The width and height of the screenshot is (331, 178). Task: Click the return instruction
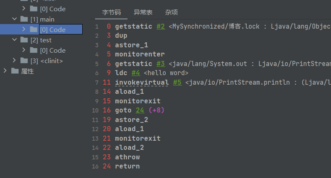127,166
